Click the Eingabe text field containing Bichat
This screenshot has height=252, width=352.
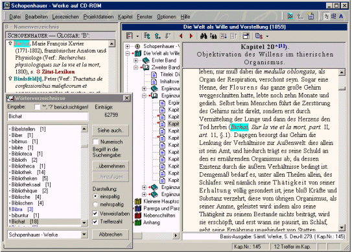click(48, 116)
